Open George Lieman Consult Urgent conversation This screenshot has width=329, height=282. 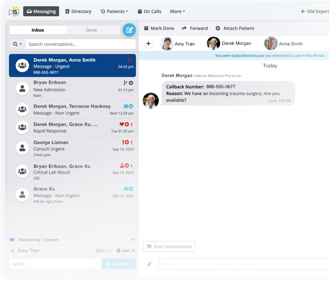click(x=72, y=148)
